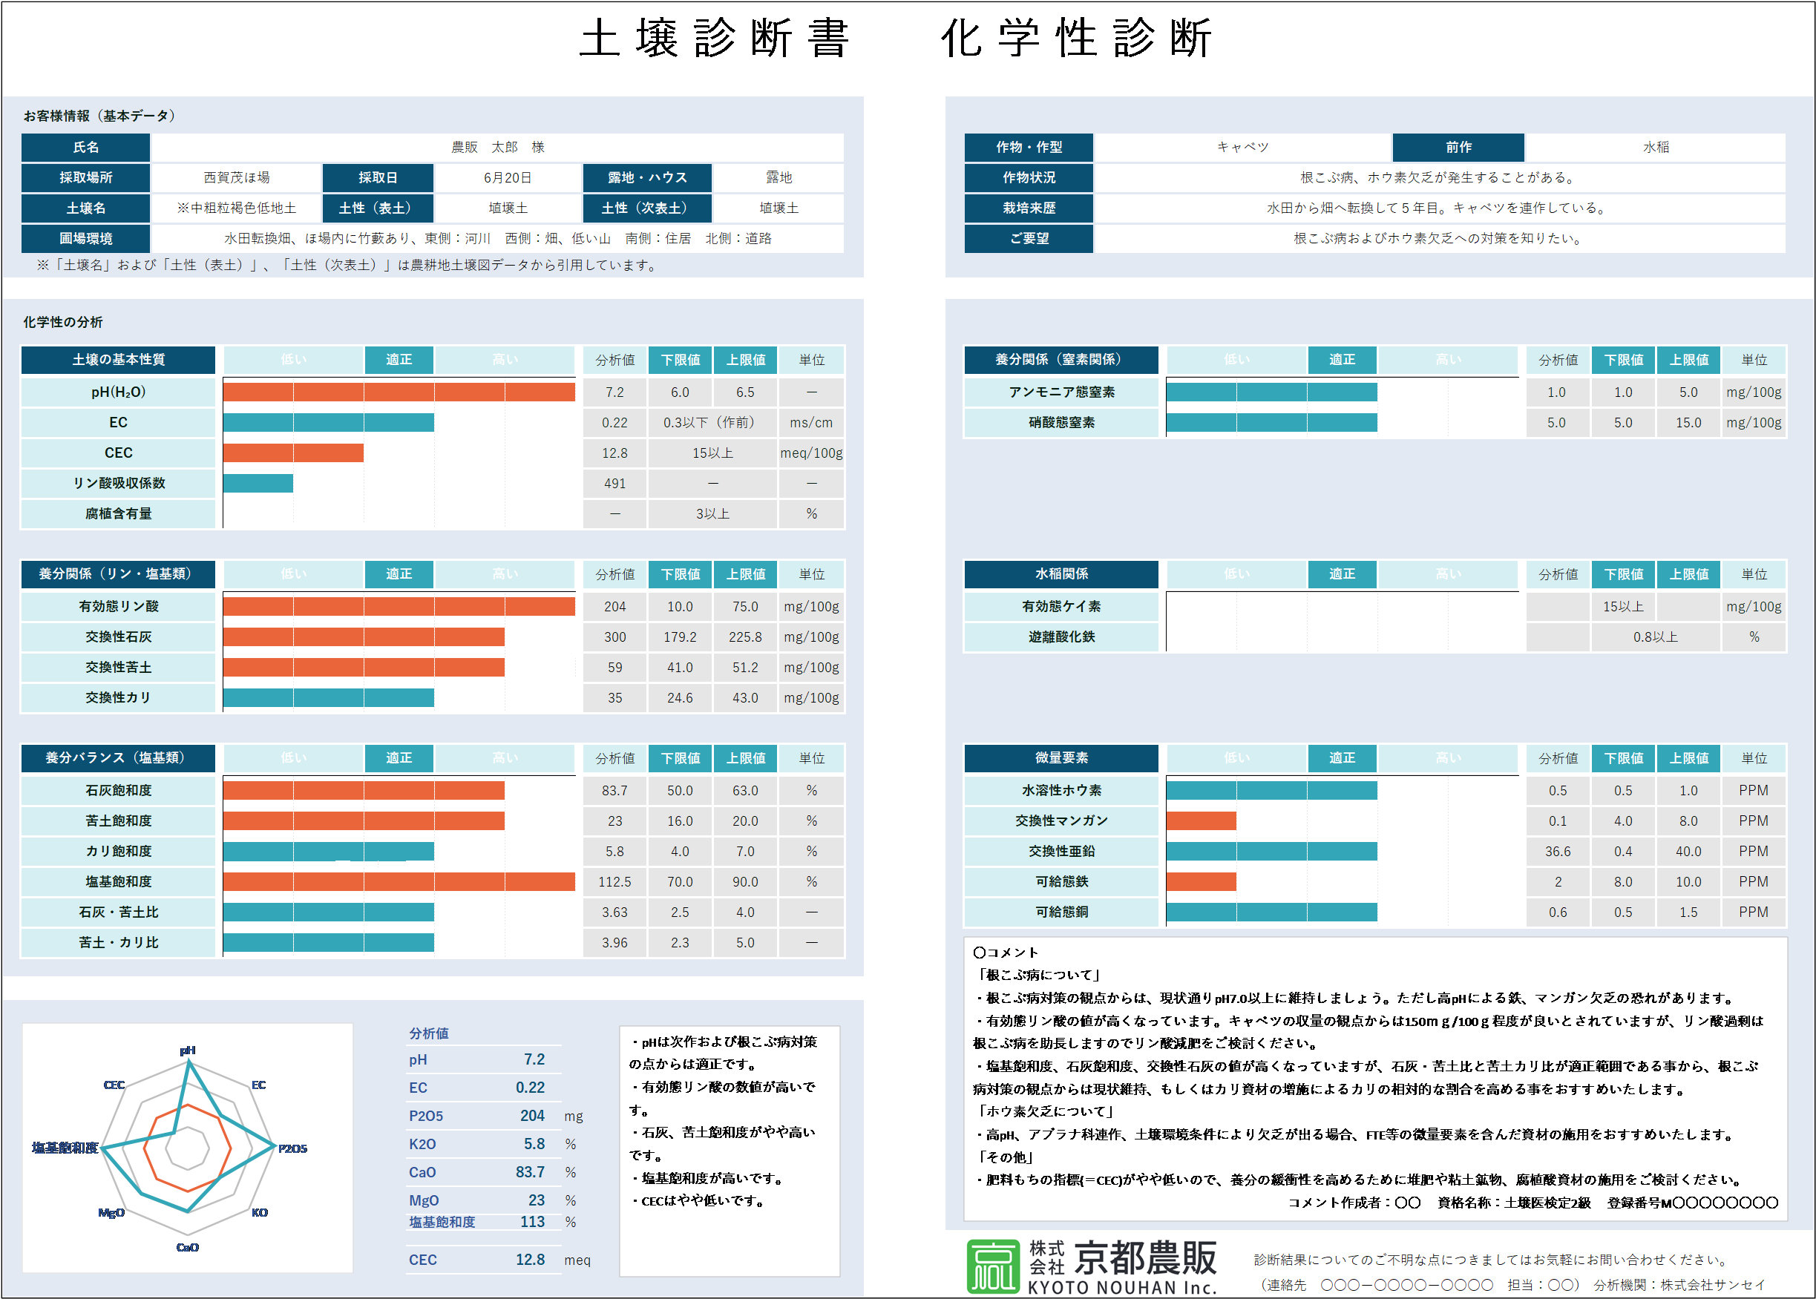Click the 氏名 label cell
Viewport: 1816px width, 1299px height.
coord(85,147)
